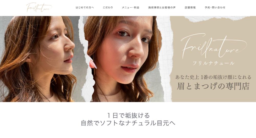
Task: Click the Frillnature logo in the header
Action: pos(39,7)
